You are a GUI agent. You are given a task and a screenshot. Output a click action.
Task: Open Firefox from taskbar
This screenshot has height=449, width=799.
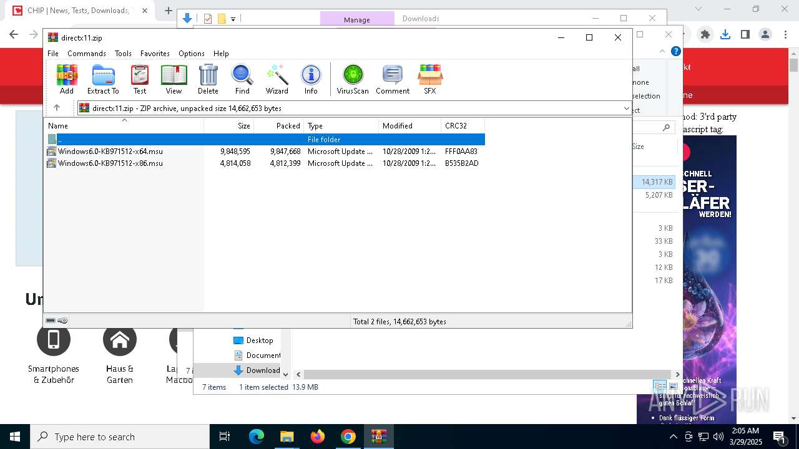pos(318,437)
